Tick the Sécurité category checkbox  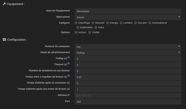pyautogui.click(x=93, y=23)
